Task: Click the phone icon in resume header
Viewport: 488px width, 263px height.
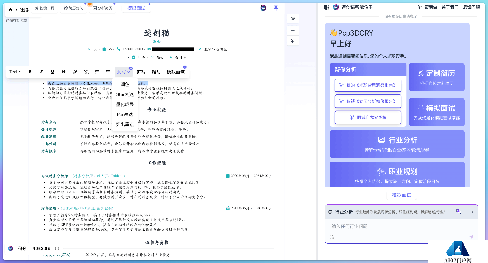Action: [119, 49]
